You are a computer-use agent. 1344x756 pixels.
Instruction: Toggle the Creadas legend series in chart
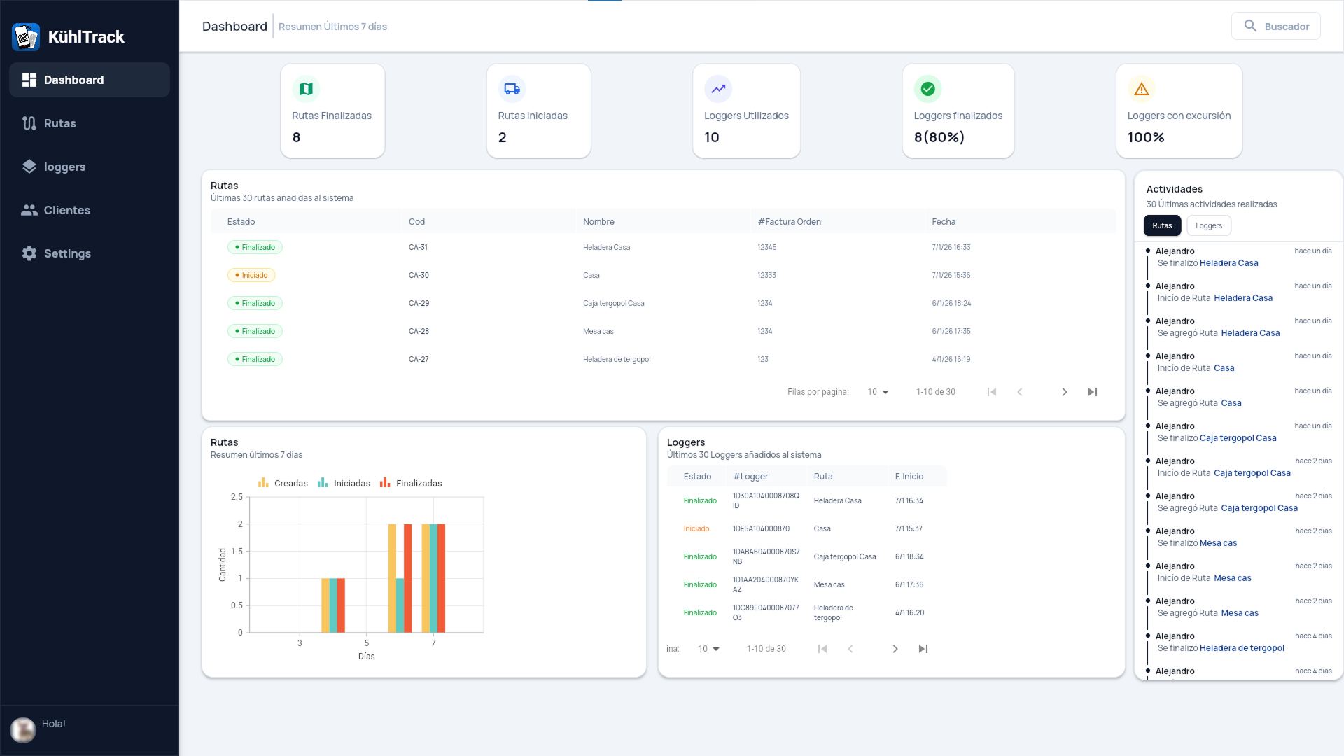click(283, 483)
